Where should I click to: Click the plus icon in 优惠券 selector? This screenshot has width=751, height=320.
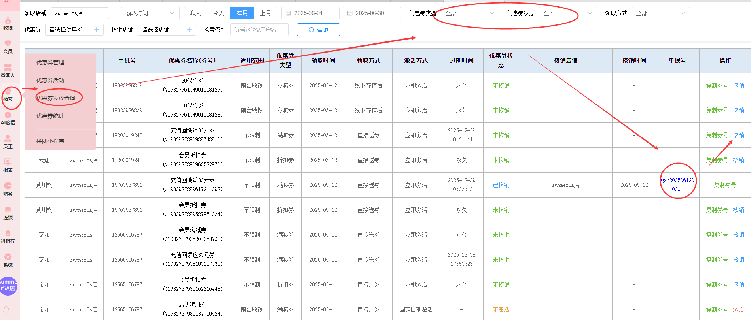[96, 30]
